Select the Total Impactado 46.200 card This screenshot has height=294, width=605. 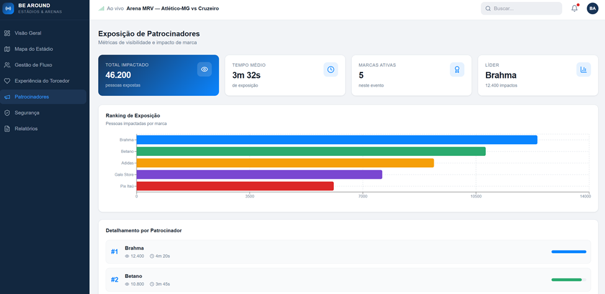(x=159, y=75)
